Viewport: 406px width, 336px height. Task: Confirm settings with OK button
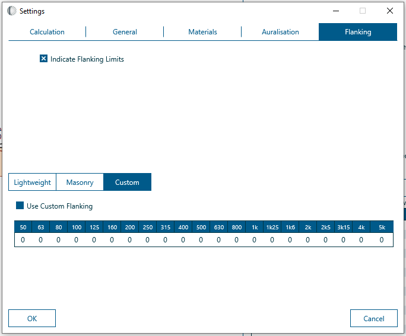32,318
